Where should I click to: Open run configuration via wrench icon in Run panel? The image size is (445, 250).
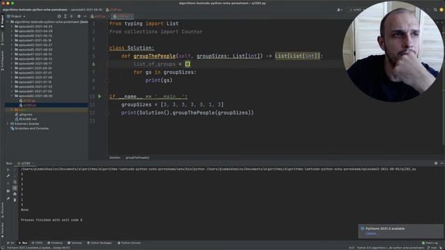pos(8,176)
